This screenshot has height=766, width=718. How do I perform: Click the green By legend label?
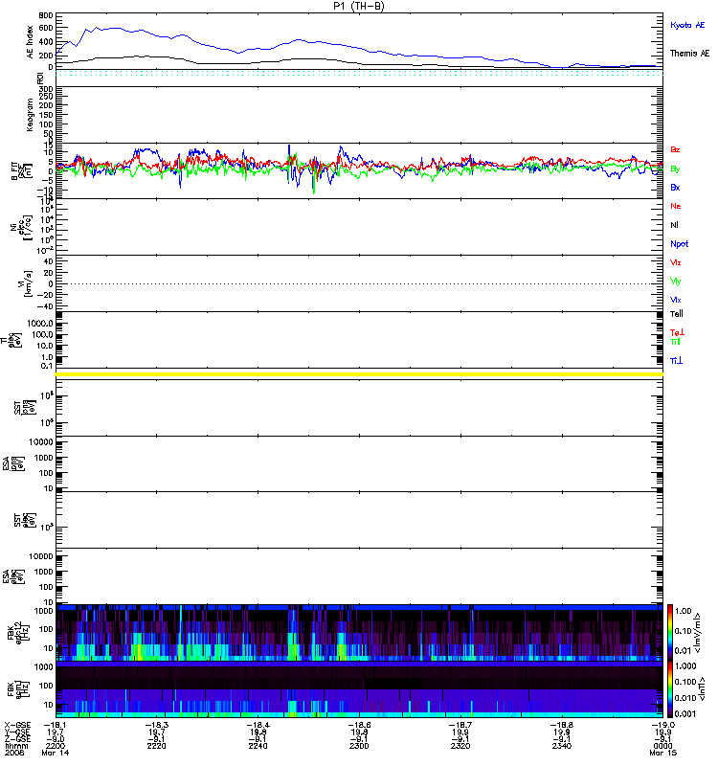tap(675, 169)
